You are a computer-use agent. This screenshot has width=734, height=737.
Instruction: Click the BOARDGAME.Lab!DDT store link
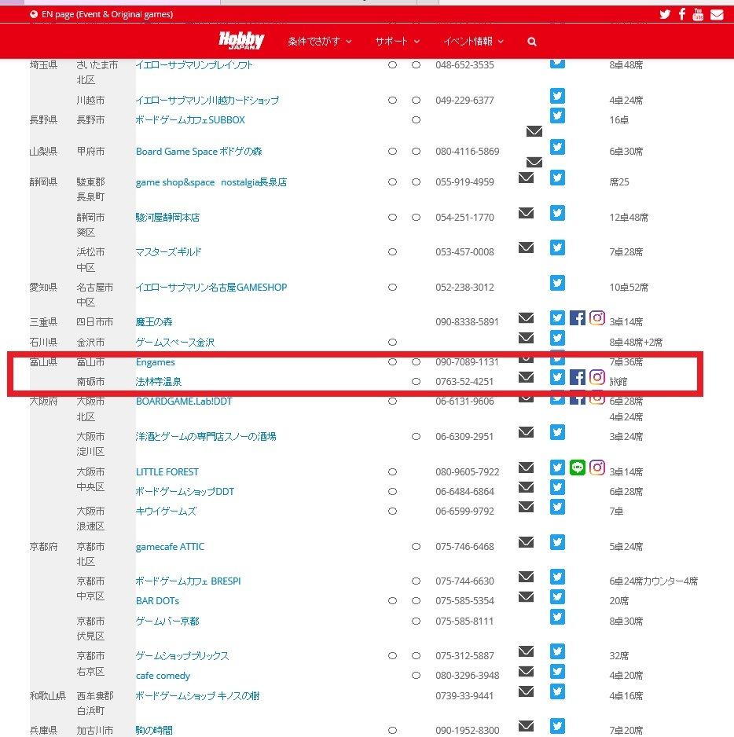pos(185,401)
